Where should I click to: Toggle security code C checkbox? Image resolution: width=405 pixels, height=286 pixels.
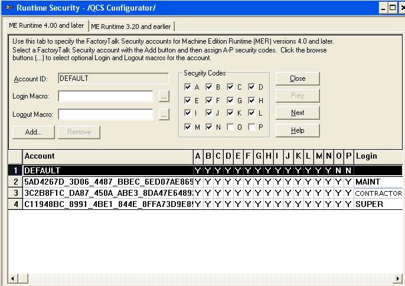[230, 87]
